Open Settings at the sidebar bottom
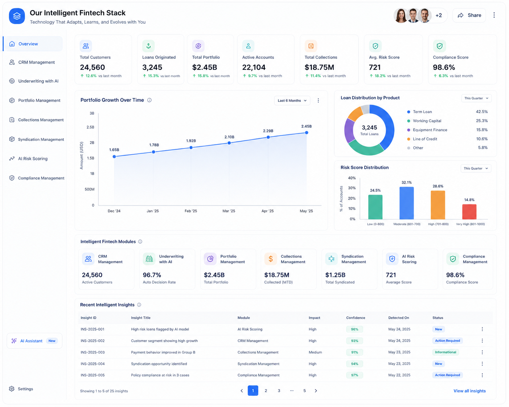 click(21, 389)
